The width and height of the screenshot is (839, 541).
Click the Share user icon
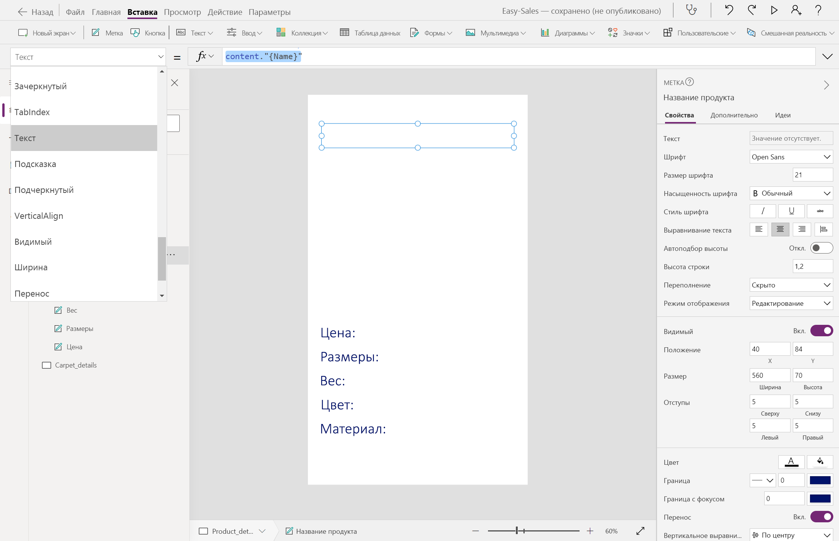796,10
